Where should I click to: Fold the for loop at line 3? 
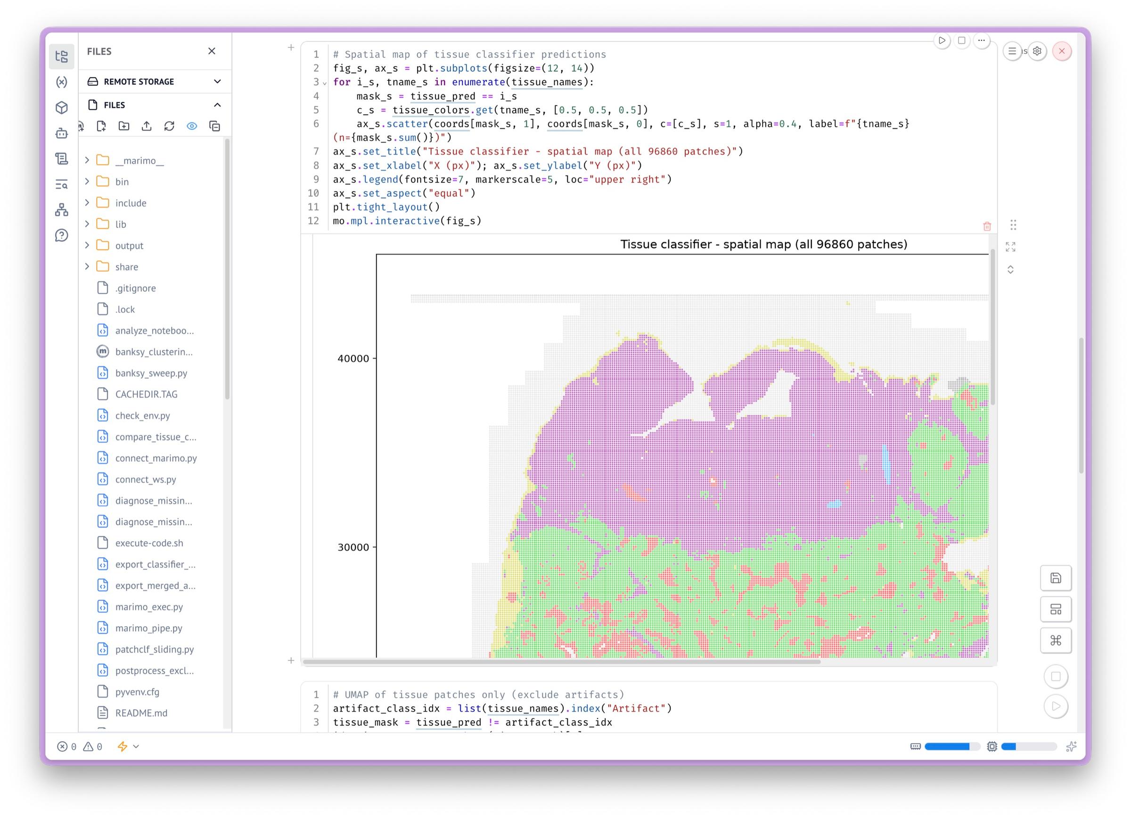click(x=325, y=83)
